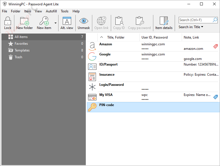220x166 pixels.
Task: Toggle Unmask eye to reveal passwords
Action: (x=84, y=23)
